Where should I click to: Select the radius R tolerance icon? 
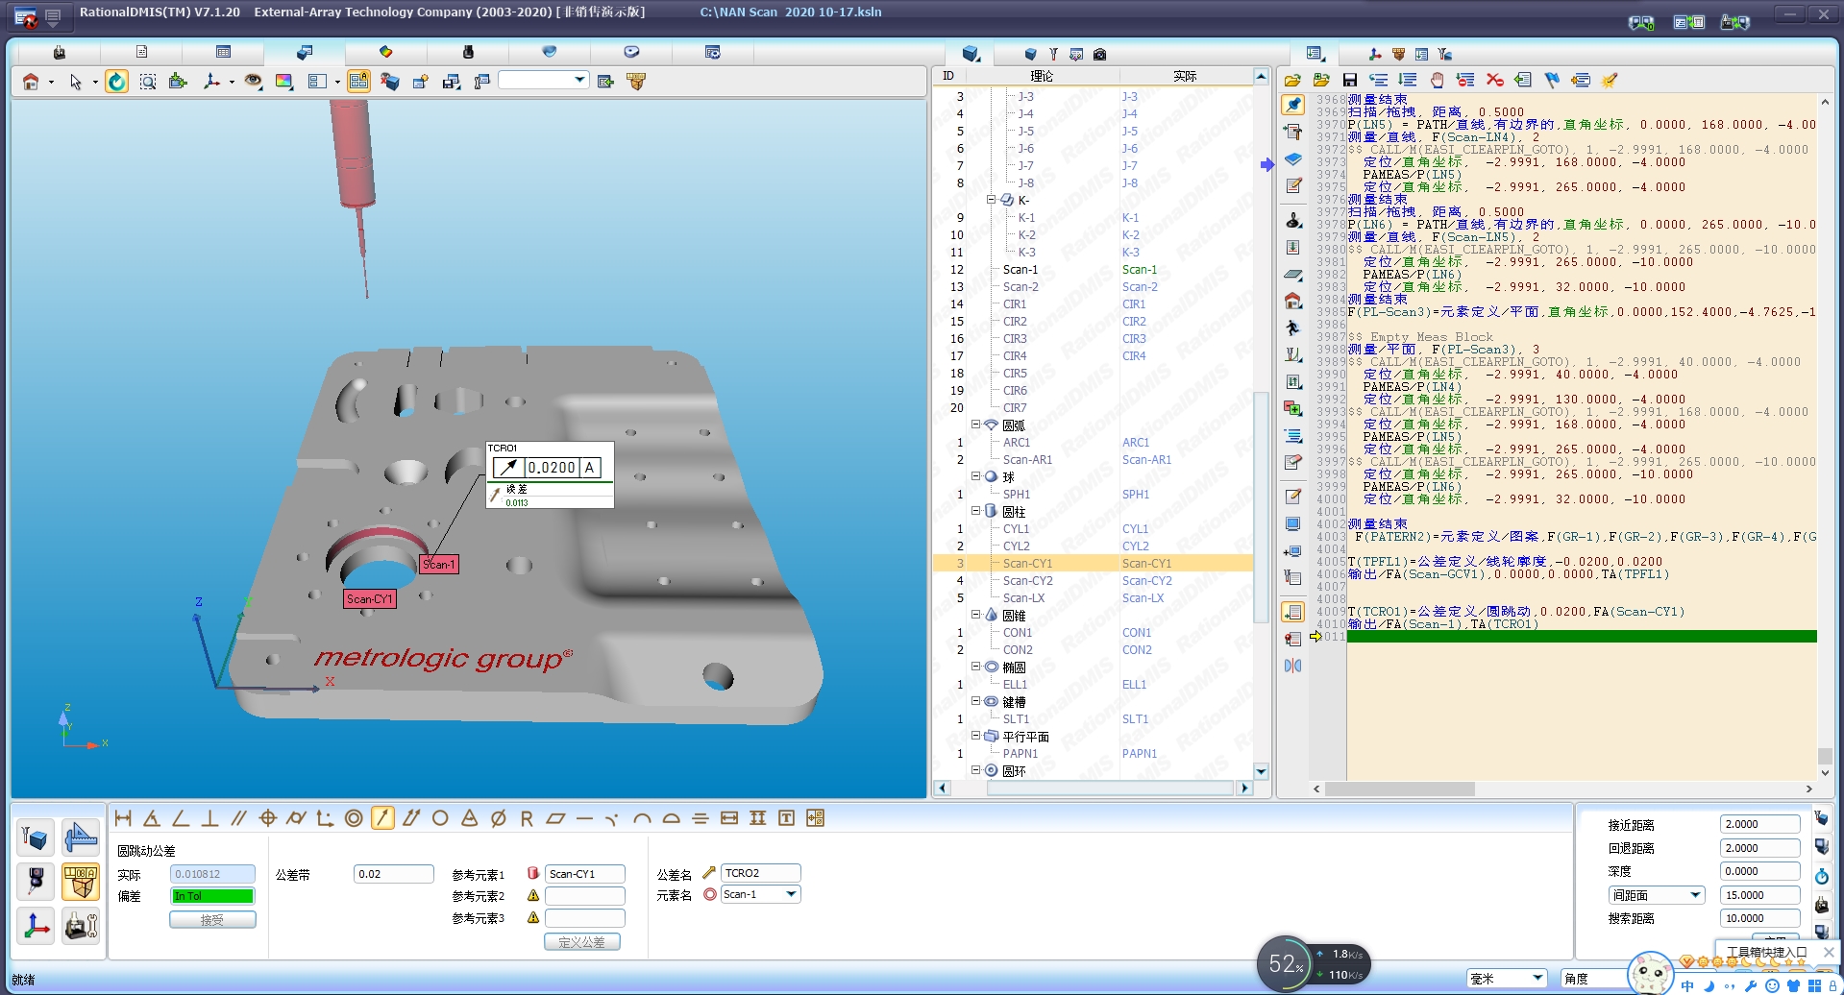[527, 818]
